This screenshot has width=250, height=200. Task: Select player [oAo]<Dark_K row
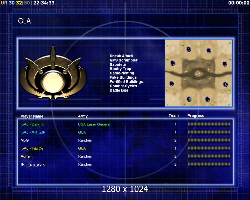tap(125, 124)
